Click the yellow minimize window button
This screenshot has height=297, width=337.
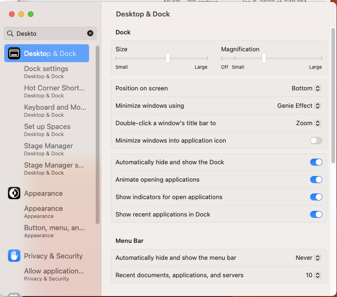pyautogui.click(x=21, y=14)
